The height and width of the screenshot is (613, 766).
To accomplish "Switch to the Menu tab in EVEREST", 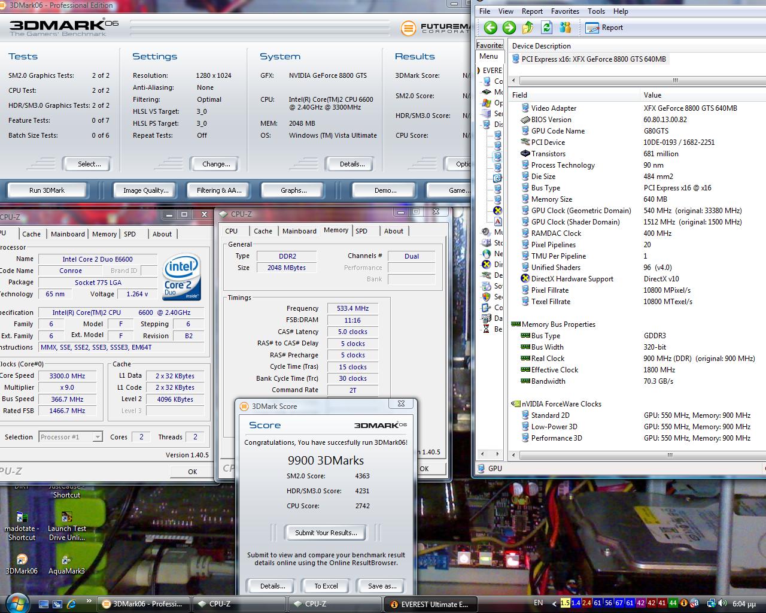I will click(x=488, y=56).
